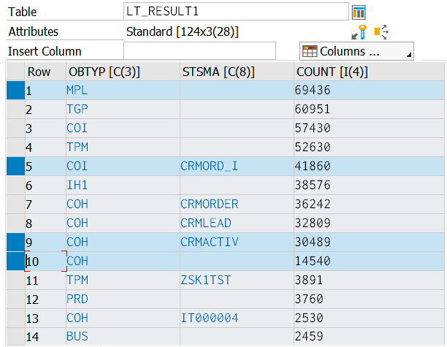Click the select-all corner cell of table
Viewport: 447px width, 347px height.
[x=15, y=72]
